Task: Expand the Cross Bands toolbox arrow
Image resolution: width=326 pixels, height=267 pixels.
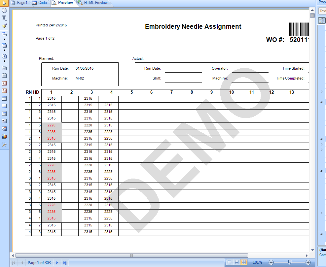Action: 5,50
